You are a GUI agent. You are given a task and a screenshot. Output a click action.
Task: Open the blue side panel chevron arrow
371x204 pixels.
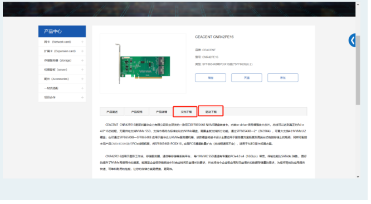click(x=352, y=41)
